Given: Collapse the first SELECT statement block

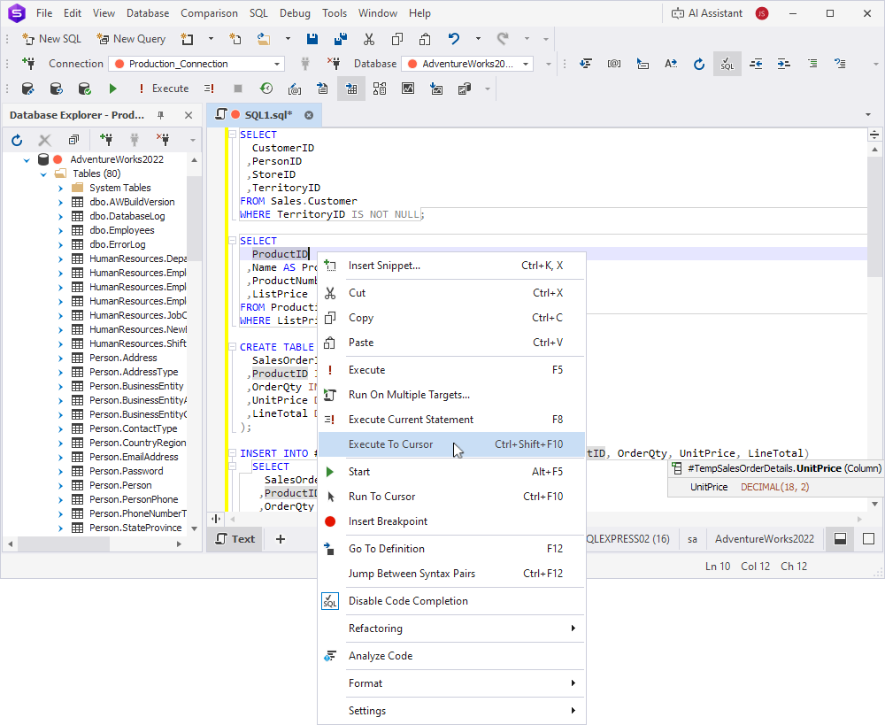Looking at the screenshot, I should 232,135.
